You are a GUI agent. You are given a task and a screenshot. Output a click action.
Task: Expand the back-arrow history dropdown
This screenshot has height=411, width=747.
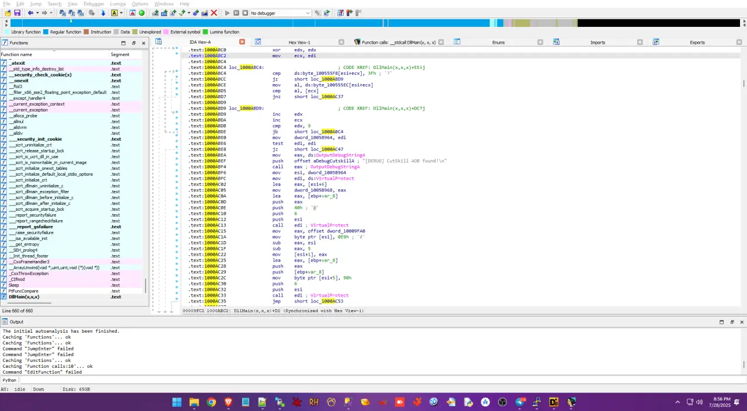pos(37,13)
